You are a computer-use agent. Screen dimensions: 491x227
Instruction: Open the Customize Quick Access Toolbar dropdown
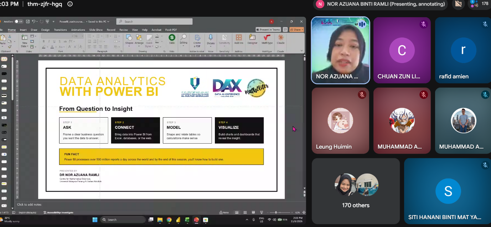point(53,21)
